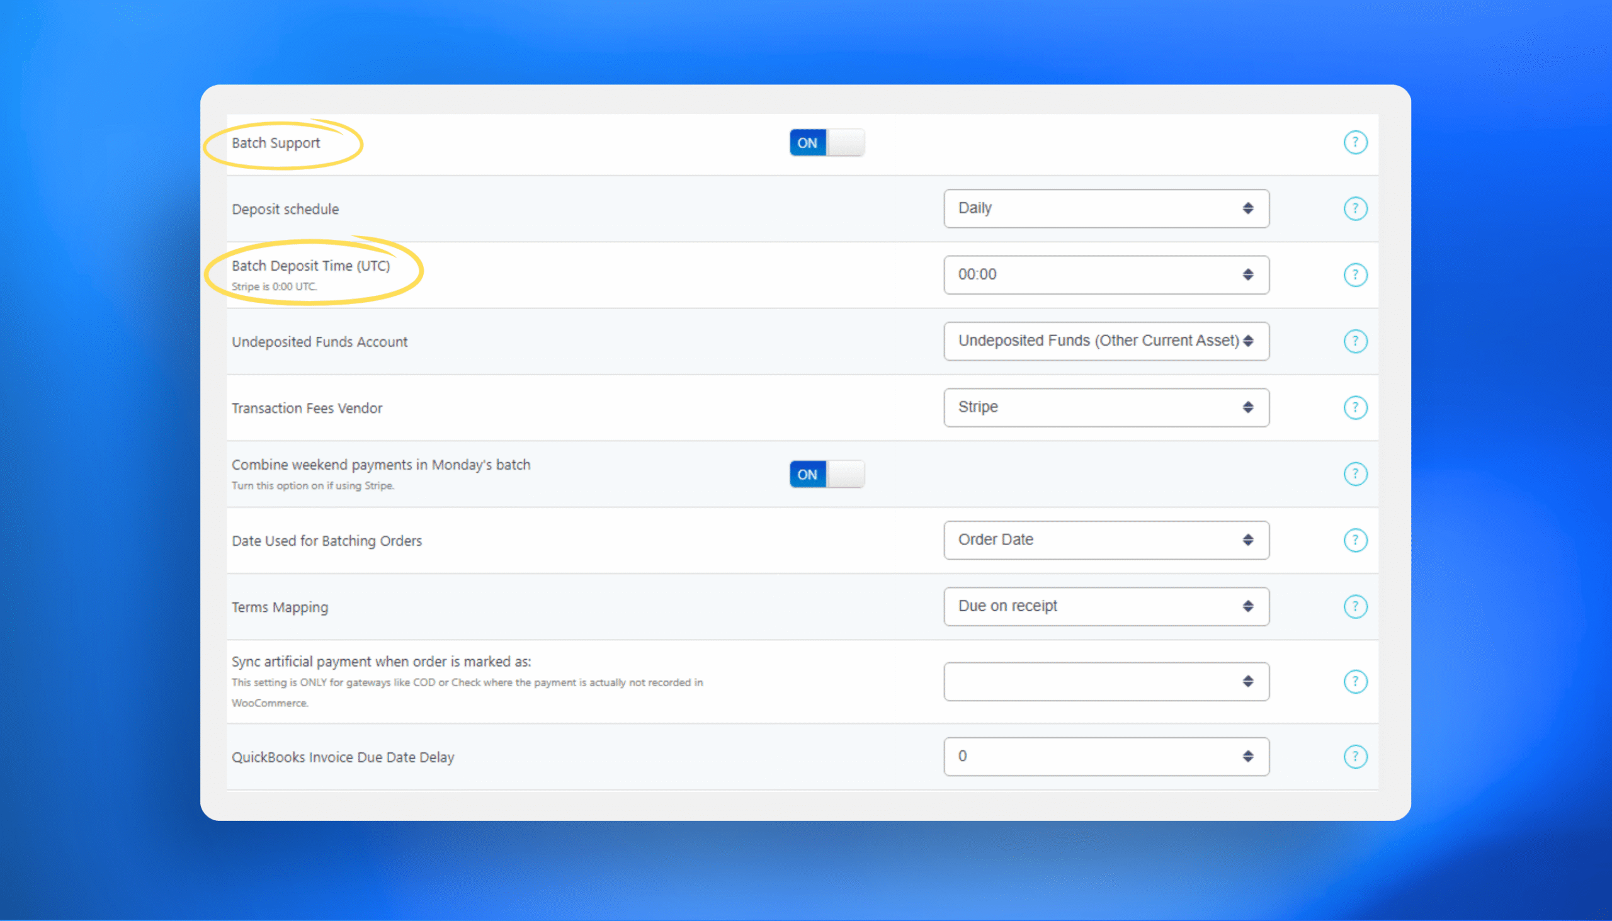Adjust the QuickBooks Invoice Due Date Delay value
1612x921 pixels.
(1106, 757)
